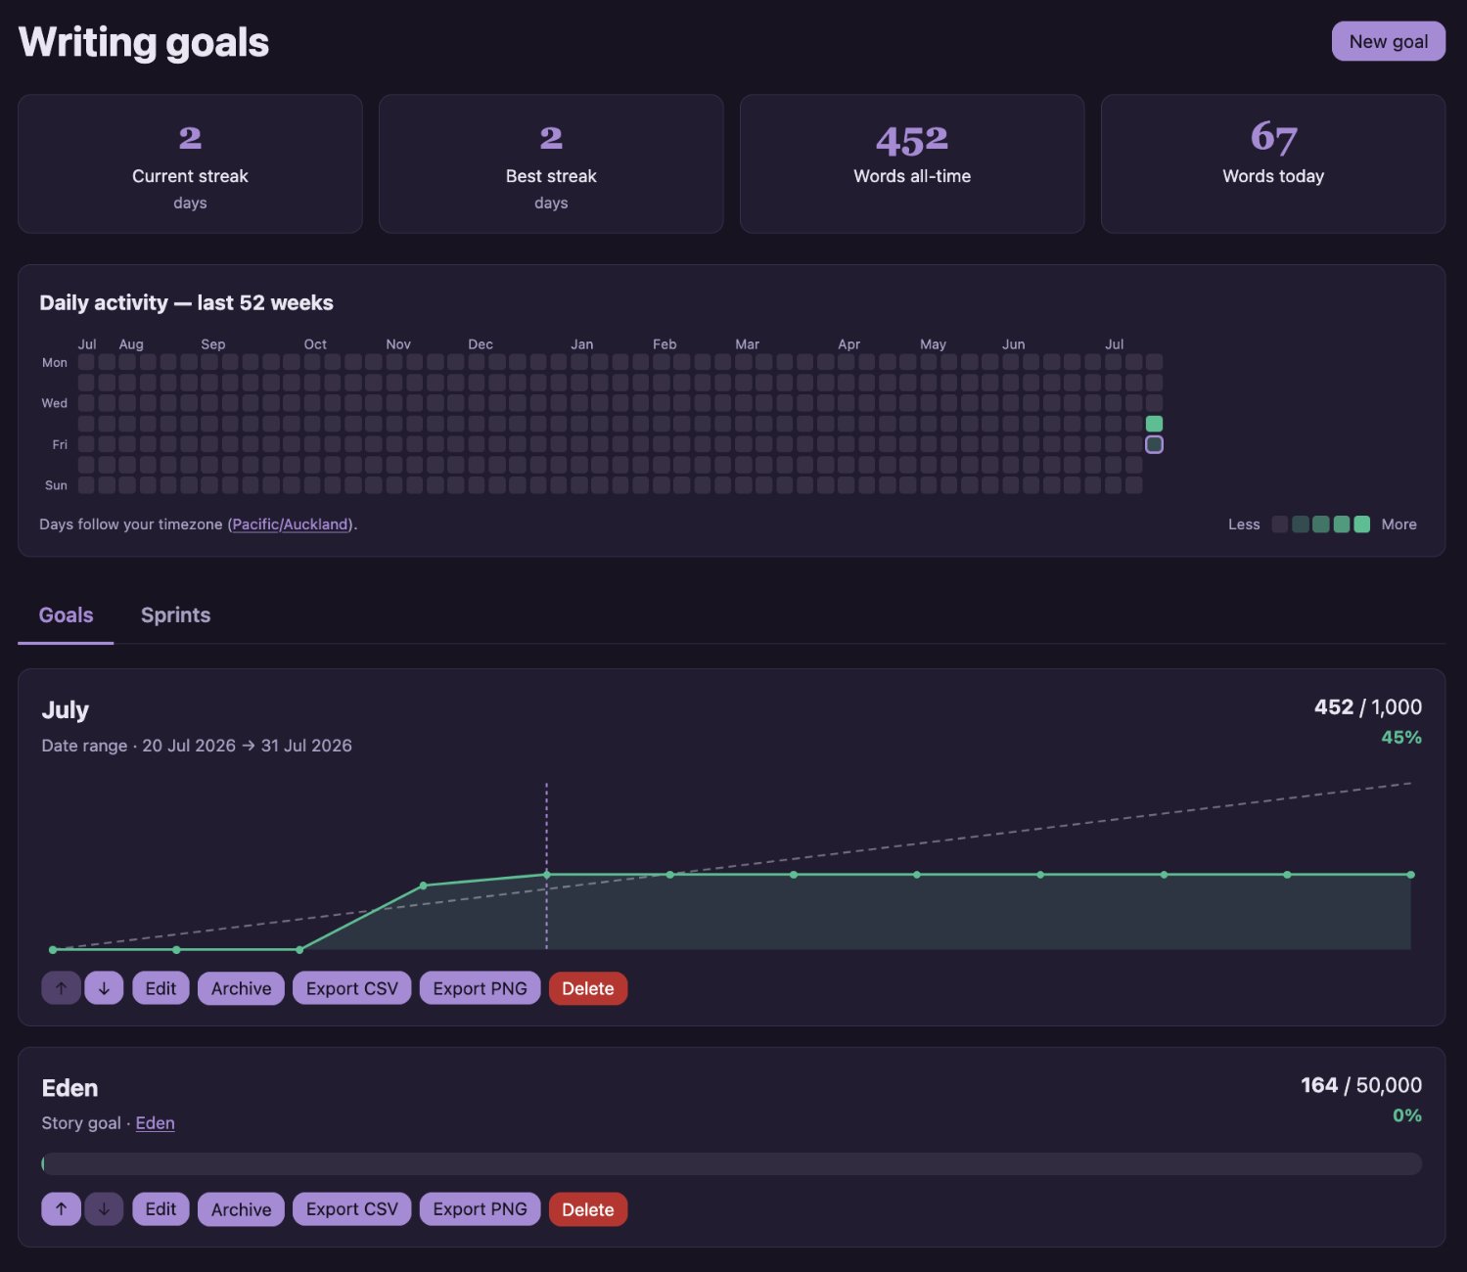
Task: Move the Eden goal down
Action: click(x=104, y=1209)
